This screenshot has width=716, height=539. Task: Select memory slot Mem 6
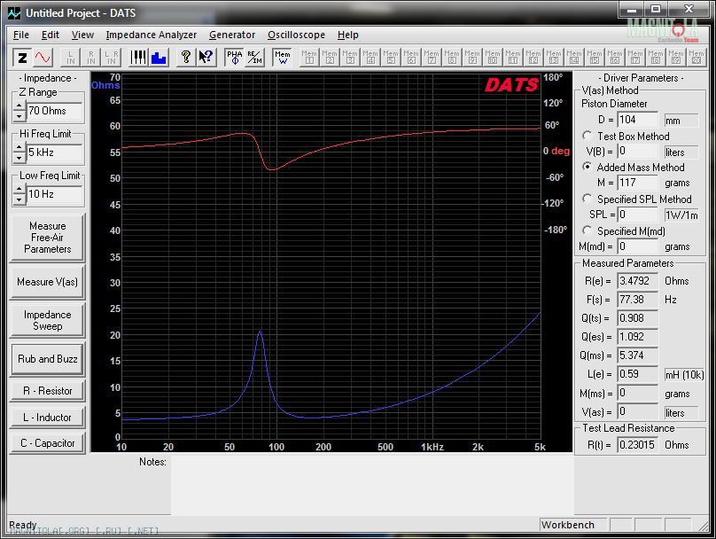pyautogui.click(x=411, y=58)
